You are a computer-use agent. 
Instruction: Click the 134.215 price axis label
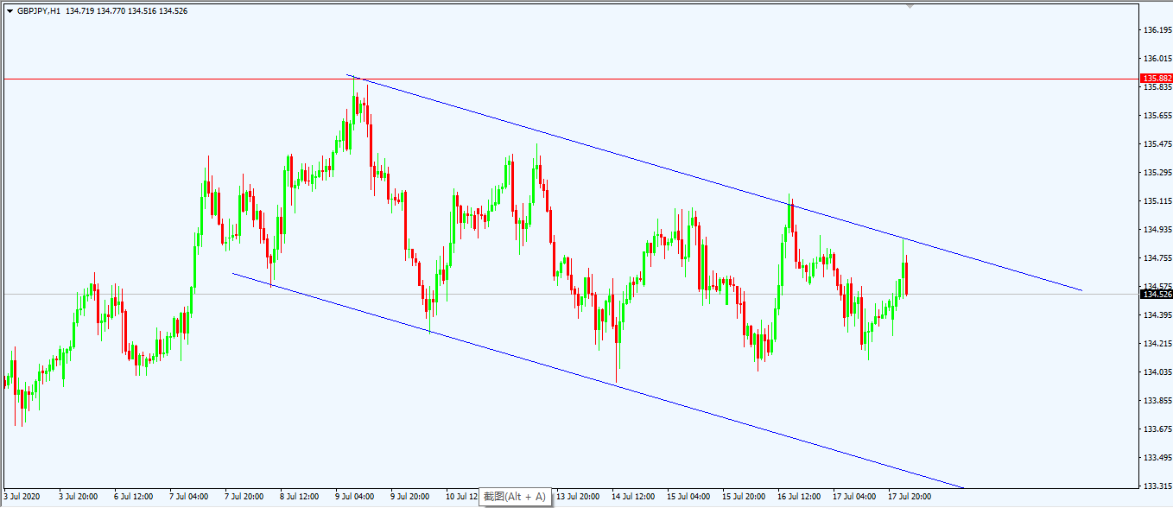[1157, 344]
